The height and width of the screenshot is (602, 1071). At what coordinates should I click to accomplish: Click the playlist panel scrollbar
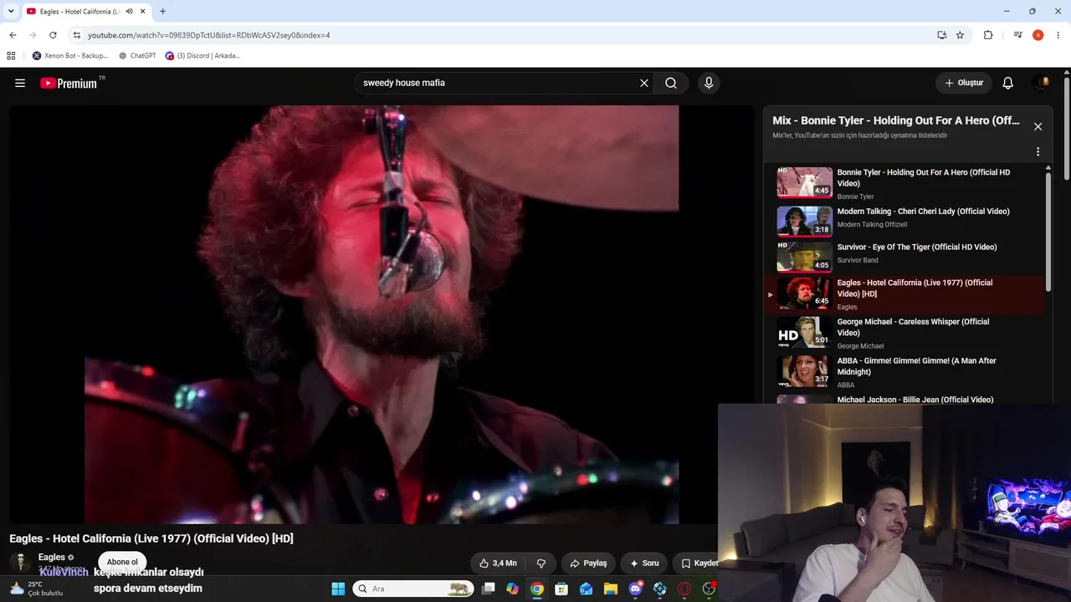click(x=1048, y=230)
